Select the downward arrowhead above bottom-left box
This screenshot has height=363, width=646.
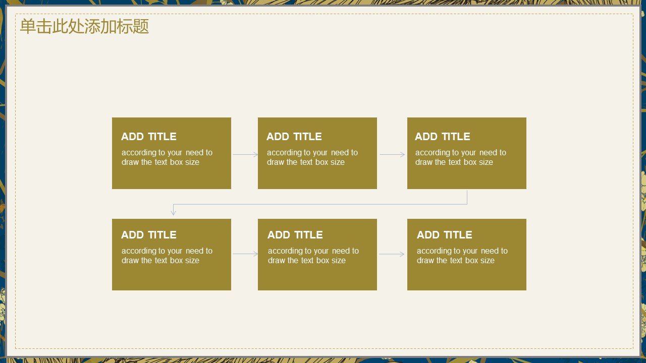pyautogui.click(x=173, y=212)
